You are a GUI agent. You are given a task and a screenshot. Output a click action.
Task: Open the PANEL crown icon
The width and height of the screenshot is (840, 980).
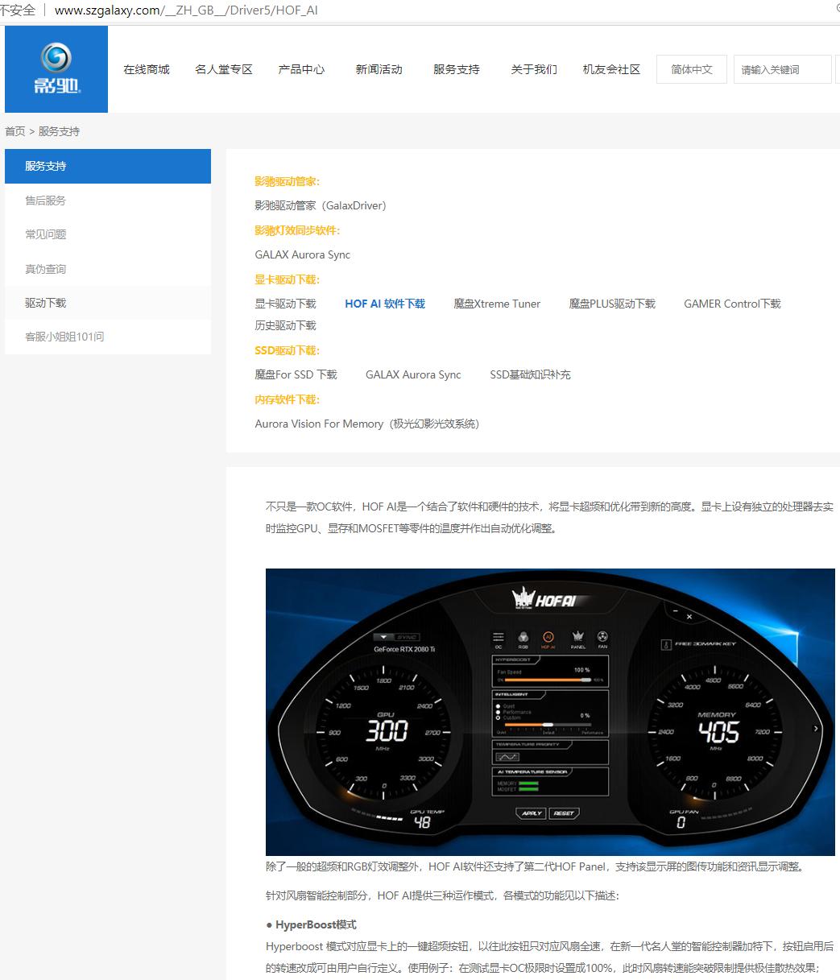[x=577, y=639]
